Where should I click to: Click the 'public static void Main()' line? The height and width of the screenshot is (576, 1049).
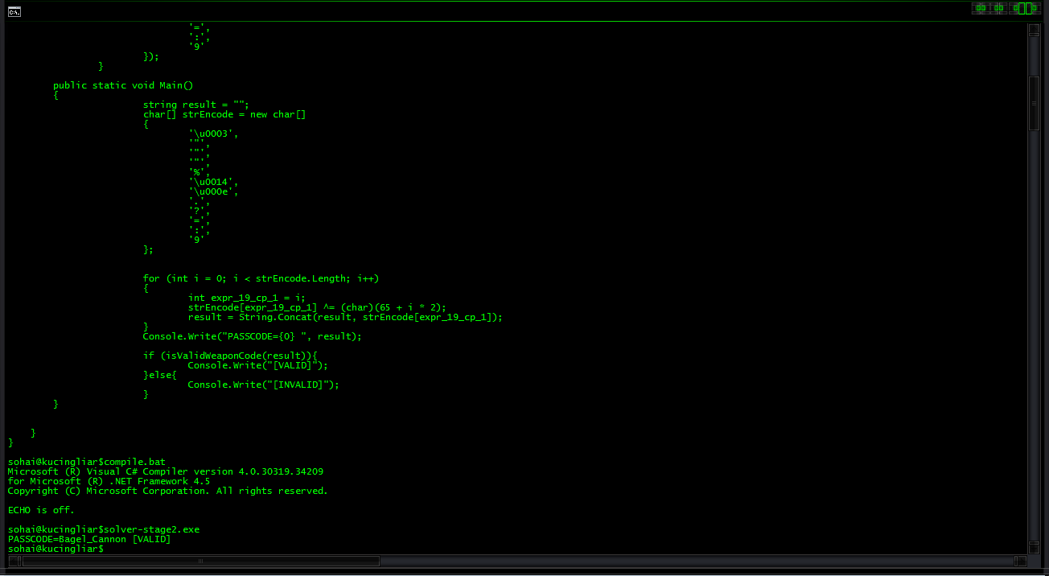pyautogui.click(x=123, y=85)
